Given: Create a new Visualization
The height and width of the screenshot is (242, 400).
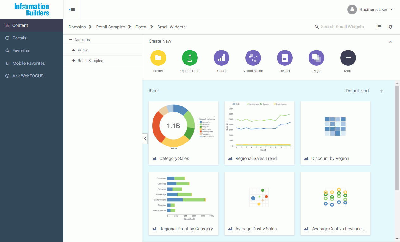Looking at the screenshot, I should [253, 58].
